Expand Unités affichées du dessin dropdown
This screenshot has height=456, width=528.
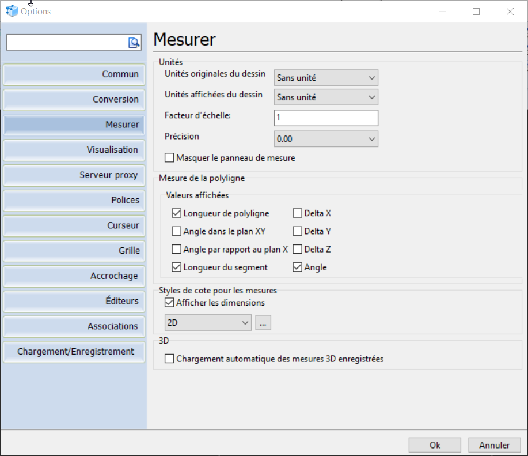pos(326,97)
